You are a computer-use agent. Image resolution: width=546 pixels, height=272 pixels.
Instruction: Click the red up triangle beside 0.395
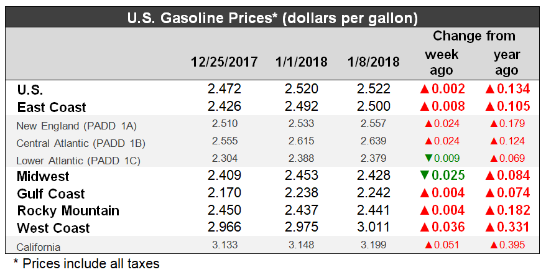(x=494, y=246)
